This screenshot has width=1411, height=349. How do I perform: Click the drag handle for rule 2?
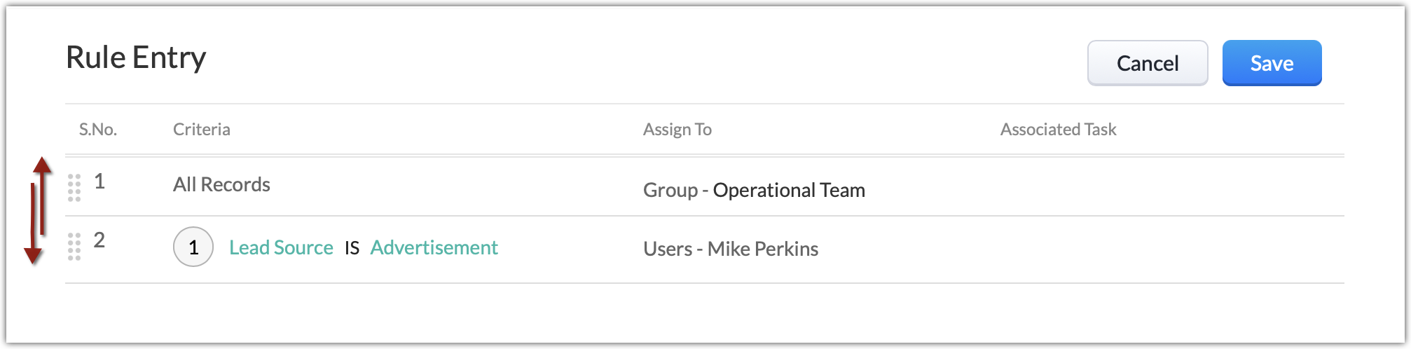click(x=74, y=247)
